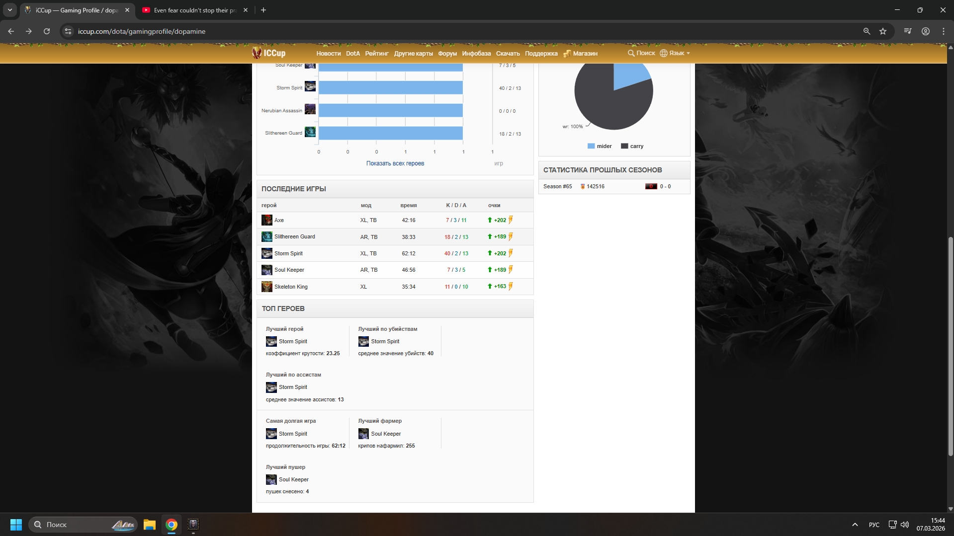Open the DotA menu item
The height and width of the screenshot is (536, 954).
[353, 54]
